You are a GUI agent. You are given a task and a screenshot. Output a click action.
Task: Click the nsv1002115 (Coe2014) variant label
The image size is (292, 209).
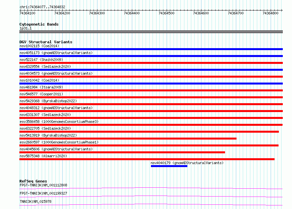click(39, 46)
